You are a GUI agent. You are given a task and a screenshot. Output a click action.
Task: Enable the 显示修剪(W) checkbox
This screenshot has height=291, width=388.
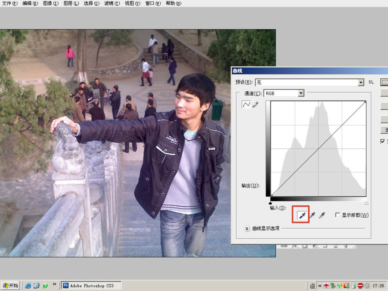[337, 215]
